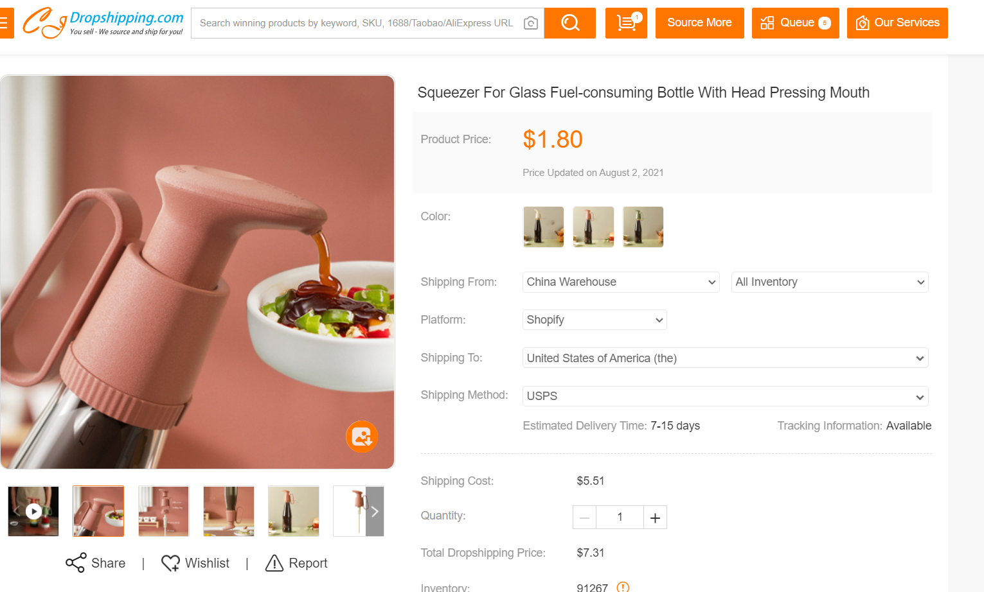Viewport: 984px width, 592px height.
Task: Click the Share icon
Action: 76,563
